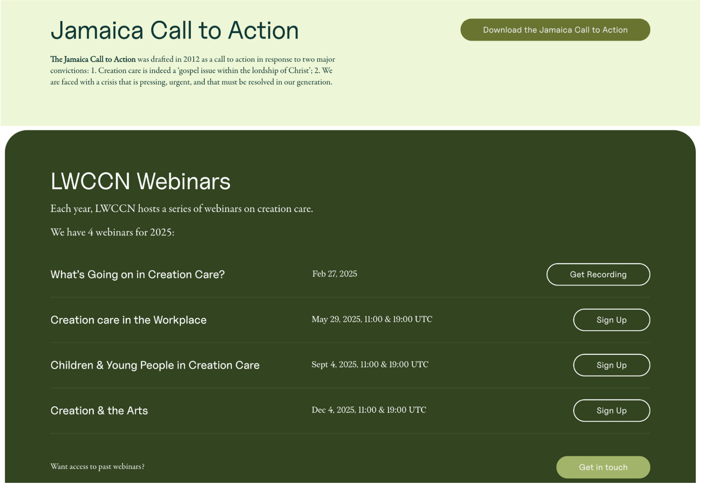Screen dimensions: 702x483
Task: Select the Jamaica Call to Action heading
Action: click(x=175, y=30)
